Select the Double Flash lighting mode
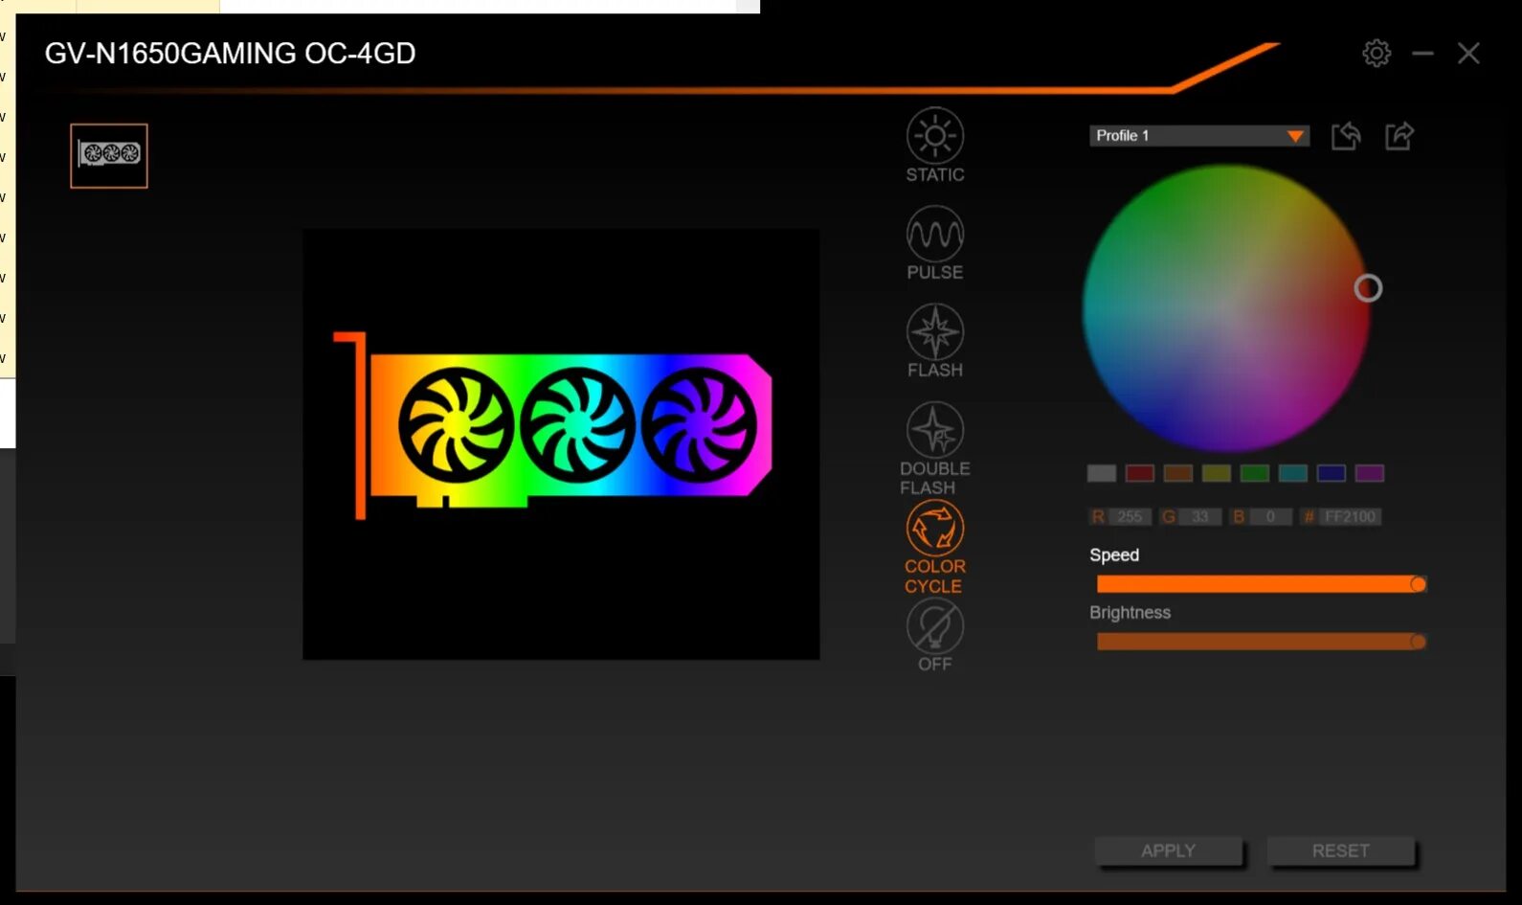The width and height of the screenshot is (1522, 905). [x=935, y=430]
